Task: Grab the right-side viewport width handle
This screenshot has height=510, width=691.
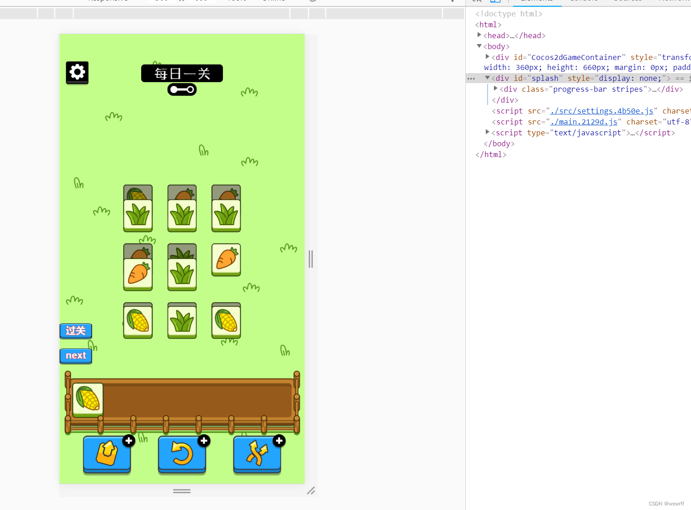Action: (311, 259)
